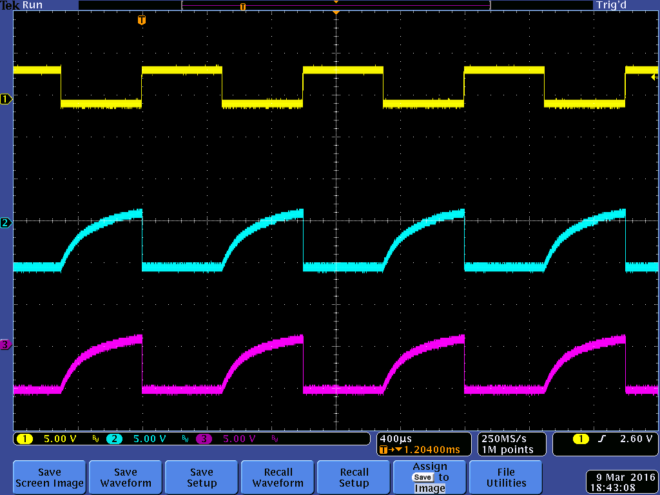
Task: Select cyan channel 2 badge in readout
Action: tap(114, 439)
